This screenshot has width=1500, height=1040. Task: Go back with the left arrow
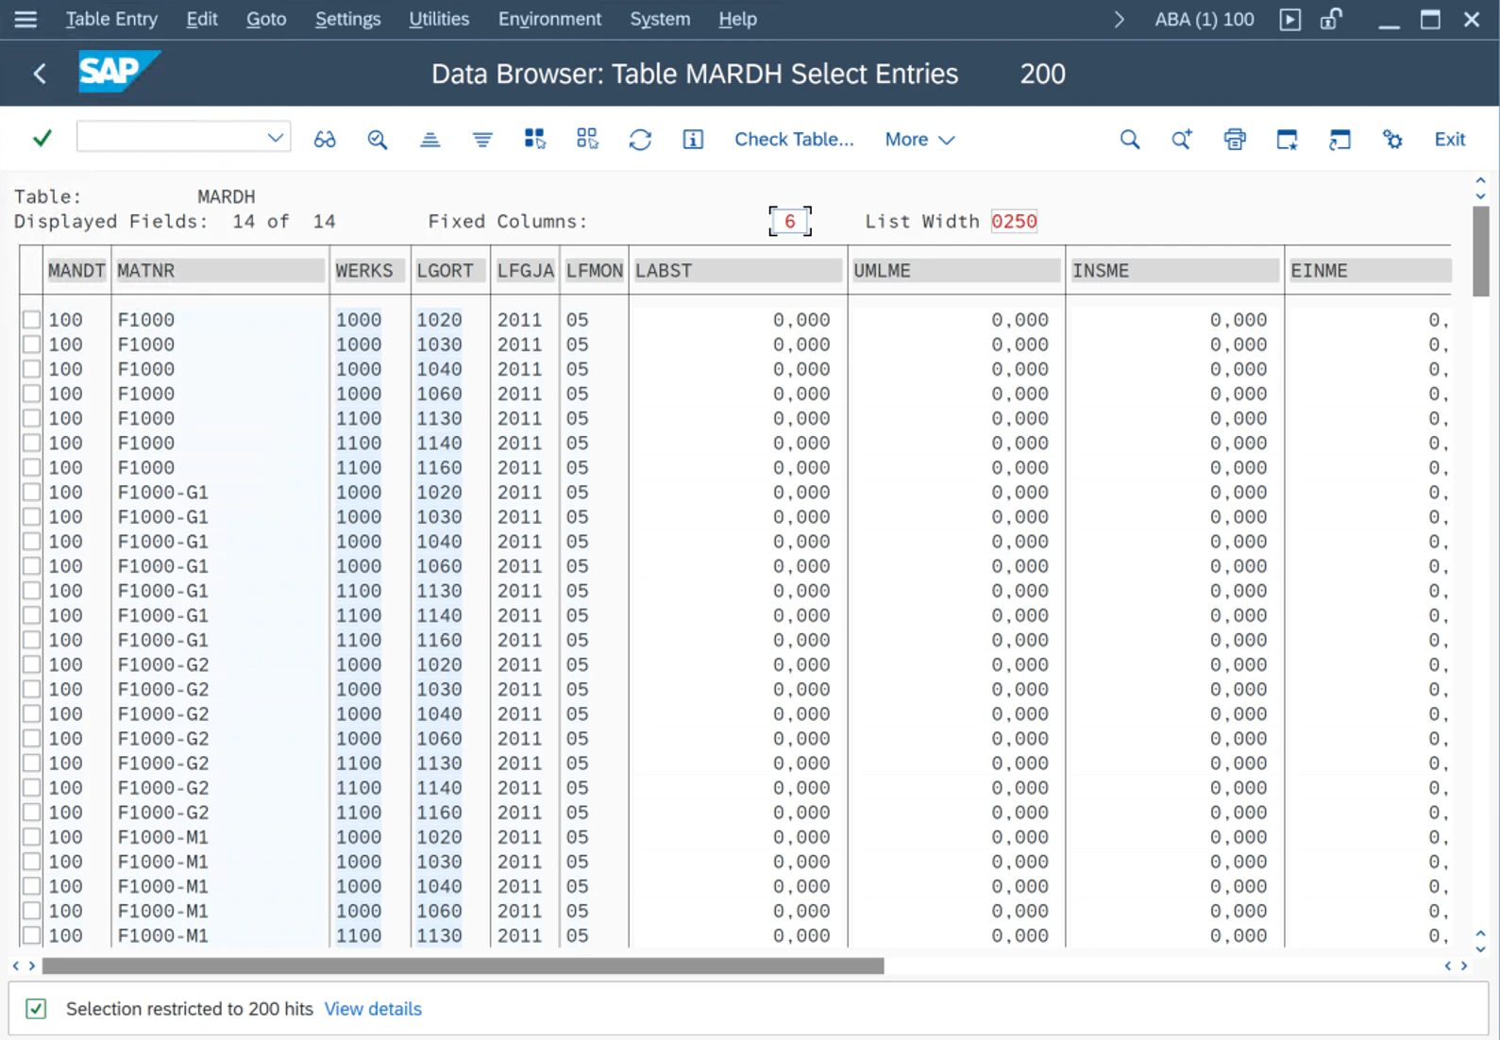tap(40, 74)
